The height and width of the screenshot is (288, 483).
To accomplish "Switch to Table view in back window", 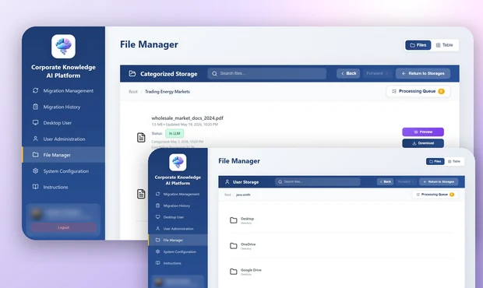I will pyautogui.click(x=445, y=45).
